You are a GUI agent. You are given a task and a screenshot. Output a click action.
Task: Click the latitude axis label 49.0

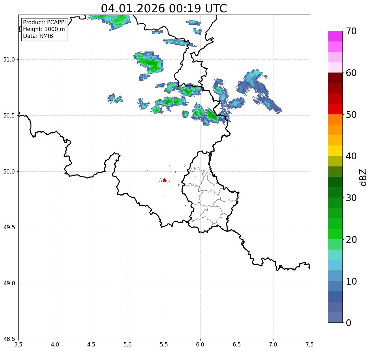click(9, 283)
